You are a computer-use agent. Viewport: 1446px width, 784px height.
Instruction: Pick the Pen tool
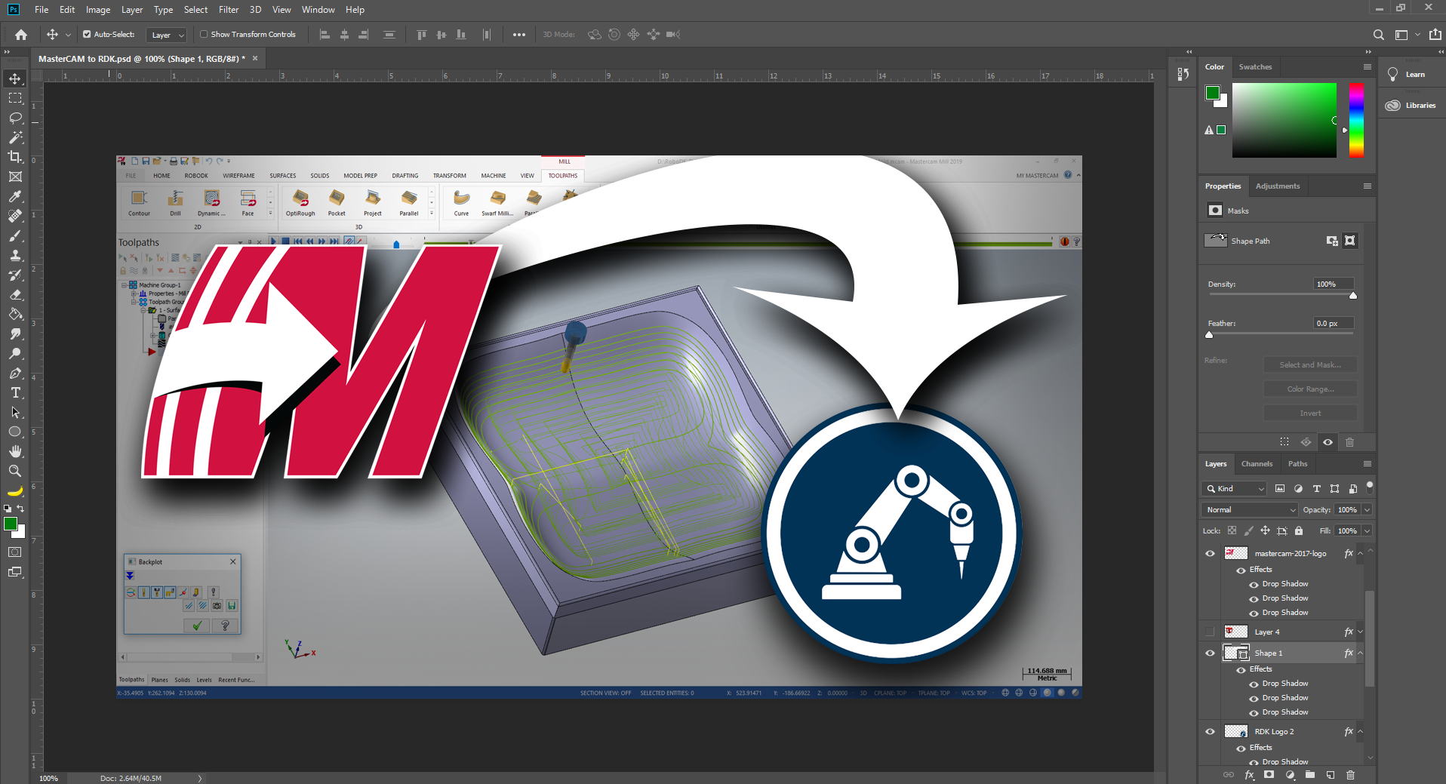coord(15,373)
